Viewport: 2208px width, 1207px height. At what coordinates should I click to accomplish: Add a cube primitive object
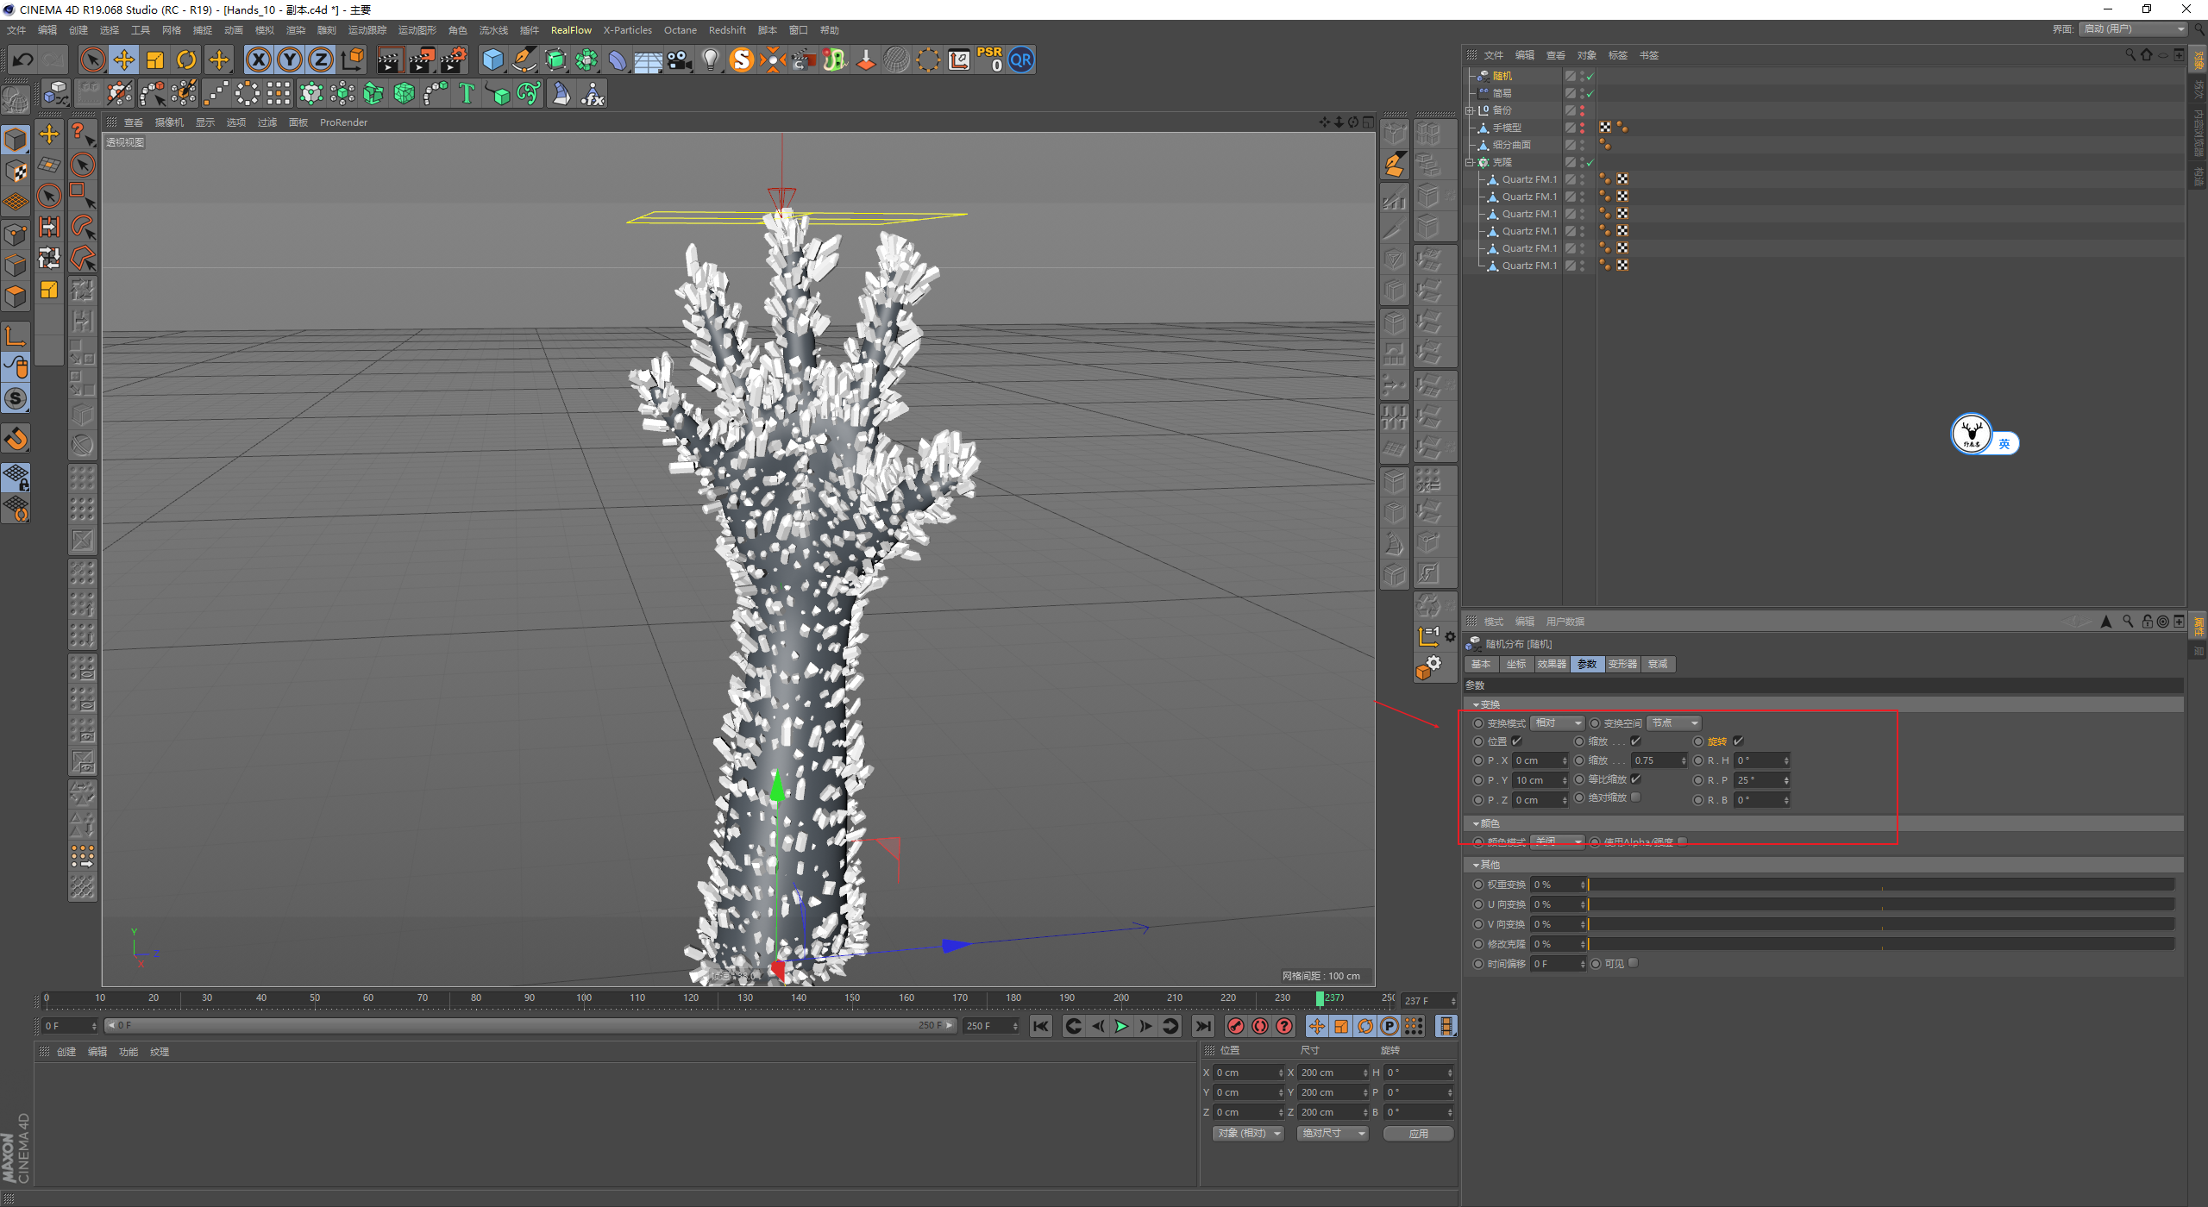tap(492, 59)
